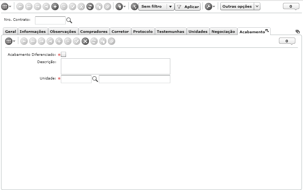
Task: Click into the Descrição text area
Action: click(116, 66)
